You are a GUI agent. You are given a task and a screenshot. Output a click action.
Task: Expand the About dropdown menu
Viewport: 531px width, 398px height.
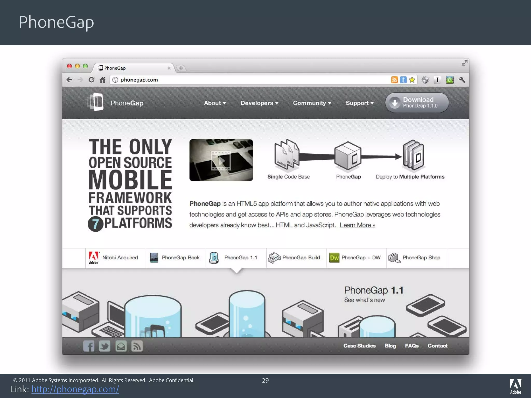coord(215,103)
